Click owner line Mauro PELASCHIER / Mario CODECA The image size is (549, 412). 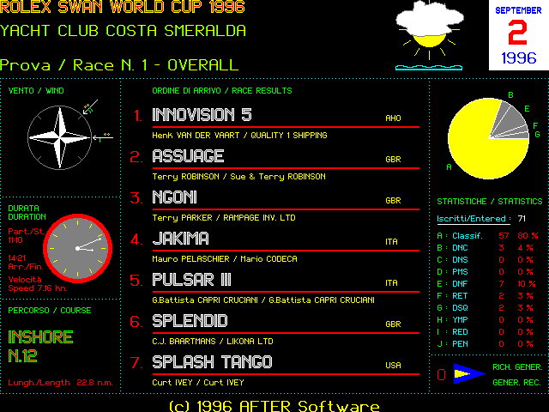pyautogui.click(x=225, y=259)
